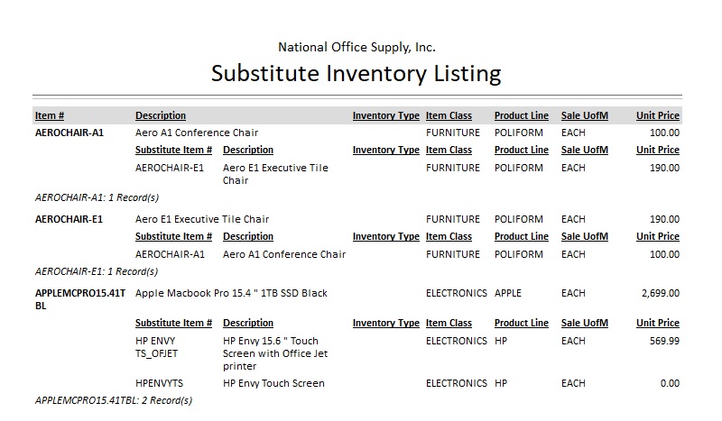
Task: Click the "Item #" column header
Action: pos(50,115)
